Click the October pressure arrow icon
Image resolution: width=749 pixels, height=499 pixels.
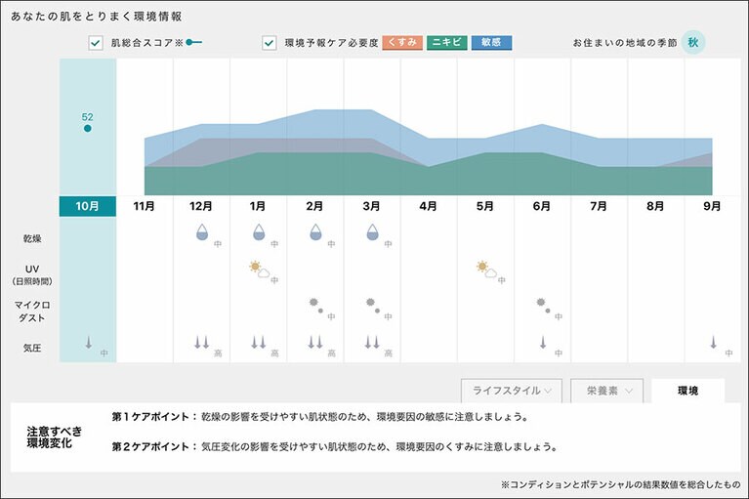point(88,343)
